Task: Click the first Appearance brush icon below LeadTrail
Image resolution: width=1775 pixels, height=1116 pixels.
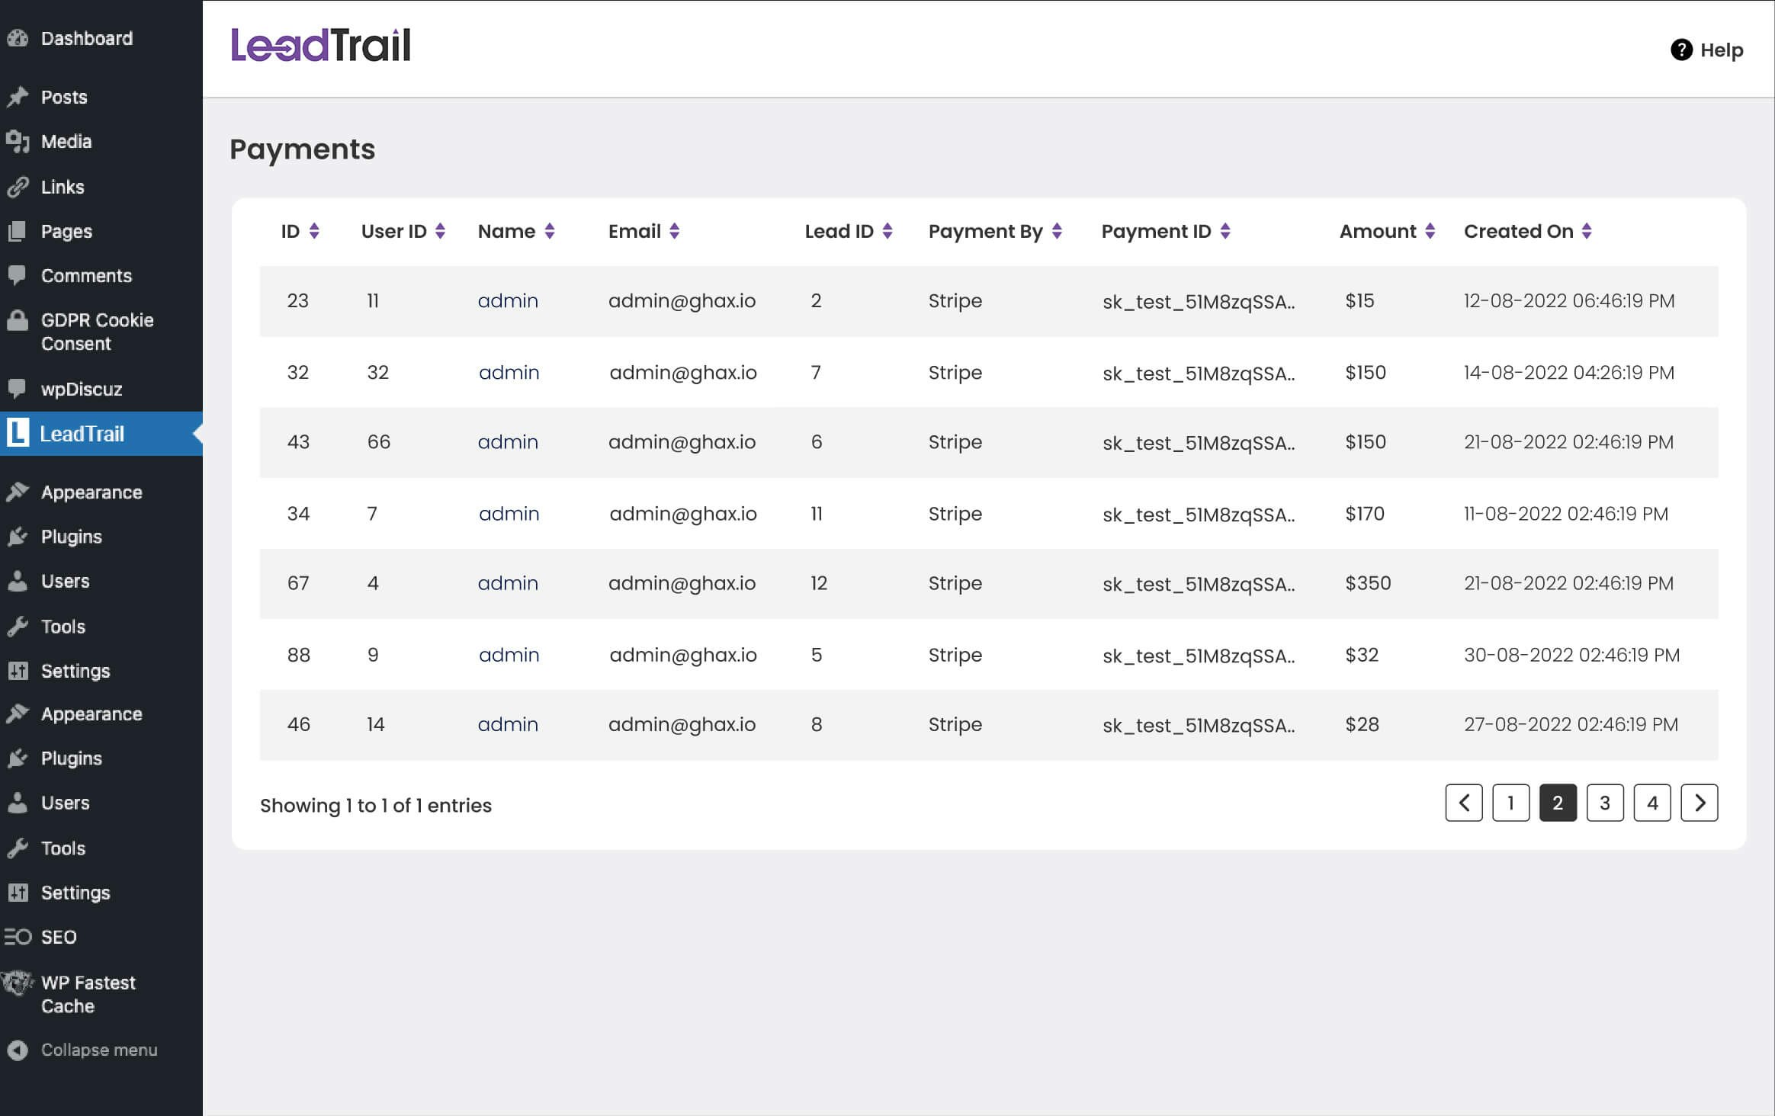Action: 18,492
